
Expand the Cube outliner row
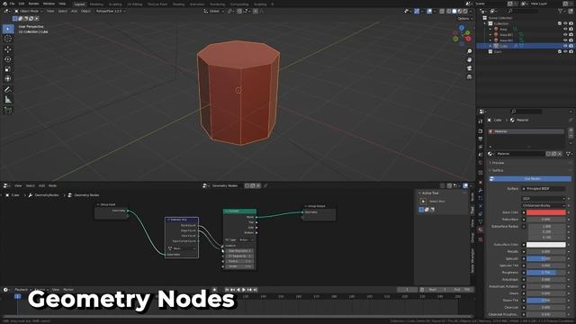(x=490, y=46)
